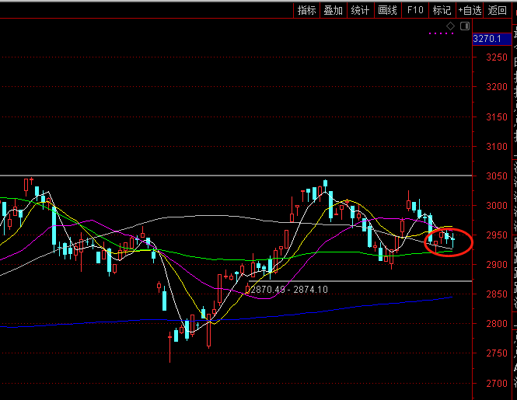Screen dimensions: 517x400
Task: Toggle the side panel icon
Action: 465,26
